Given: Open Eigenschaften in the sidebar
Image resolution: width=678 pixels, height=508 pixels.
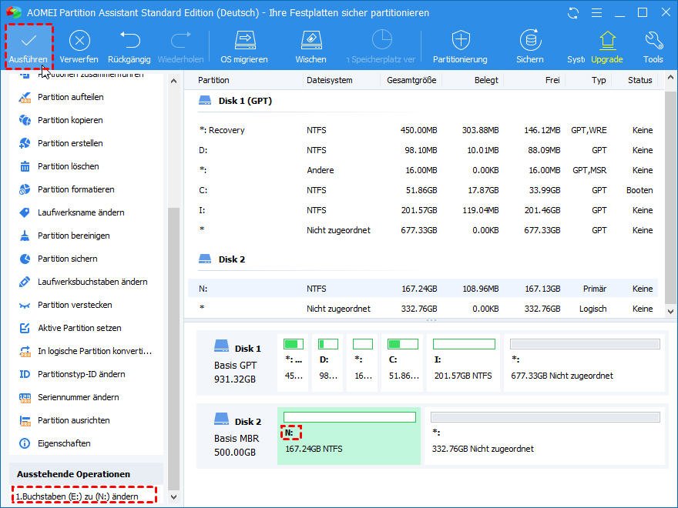Looking at the screenshot, I should point(64,443).
